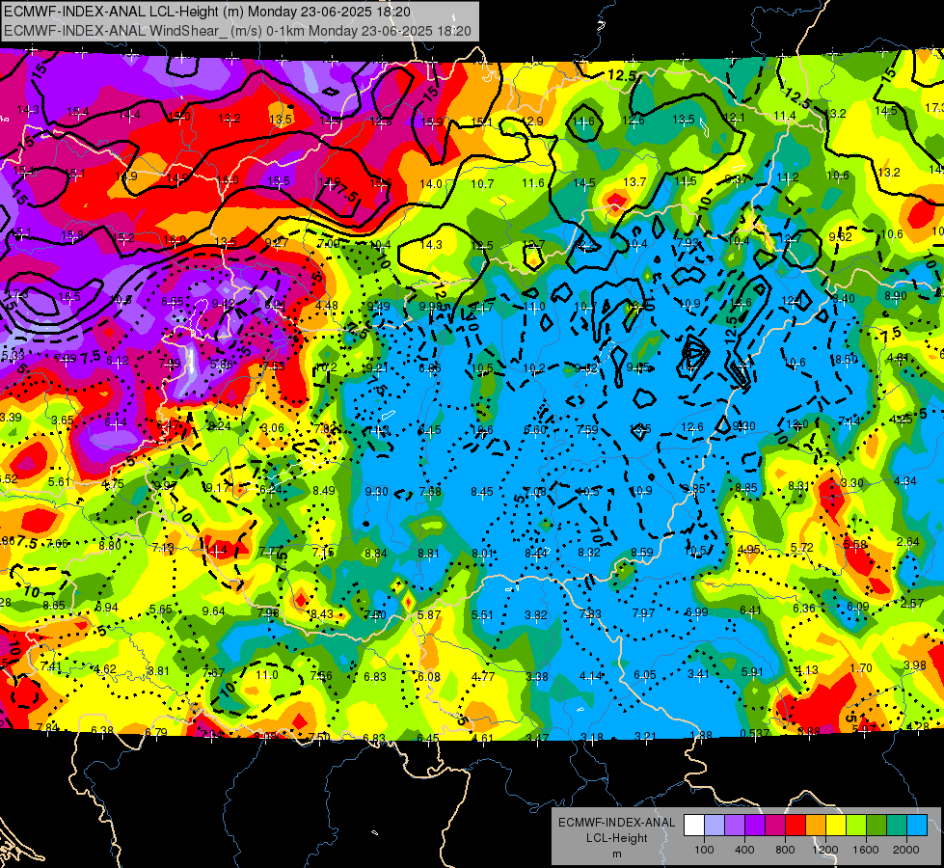Select the 3.82 grid value

[x=536, y=614]
